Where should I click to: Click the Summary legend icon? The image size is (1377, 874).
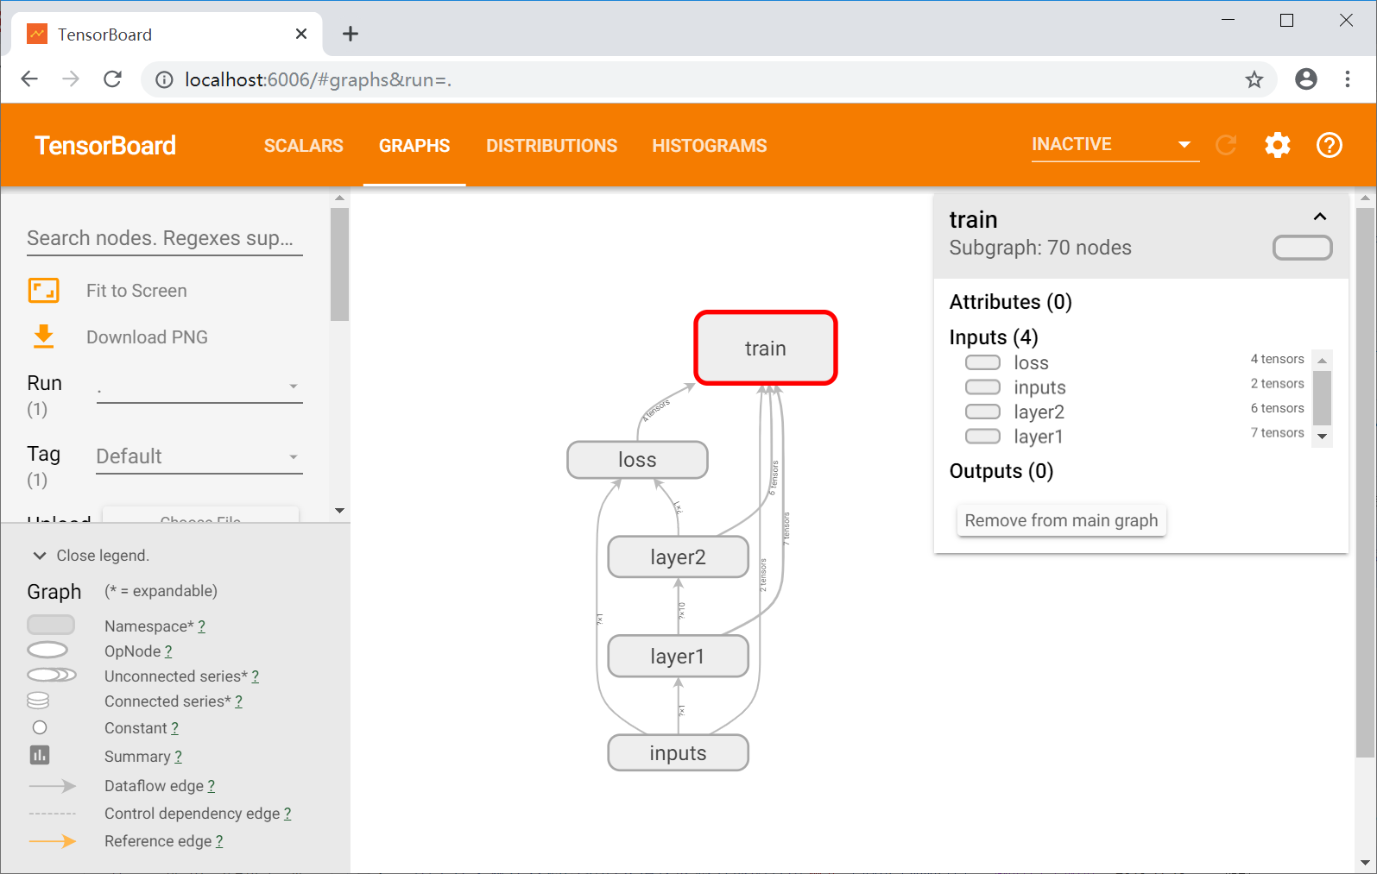pyautogui.click(x=40, y=755)
